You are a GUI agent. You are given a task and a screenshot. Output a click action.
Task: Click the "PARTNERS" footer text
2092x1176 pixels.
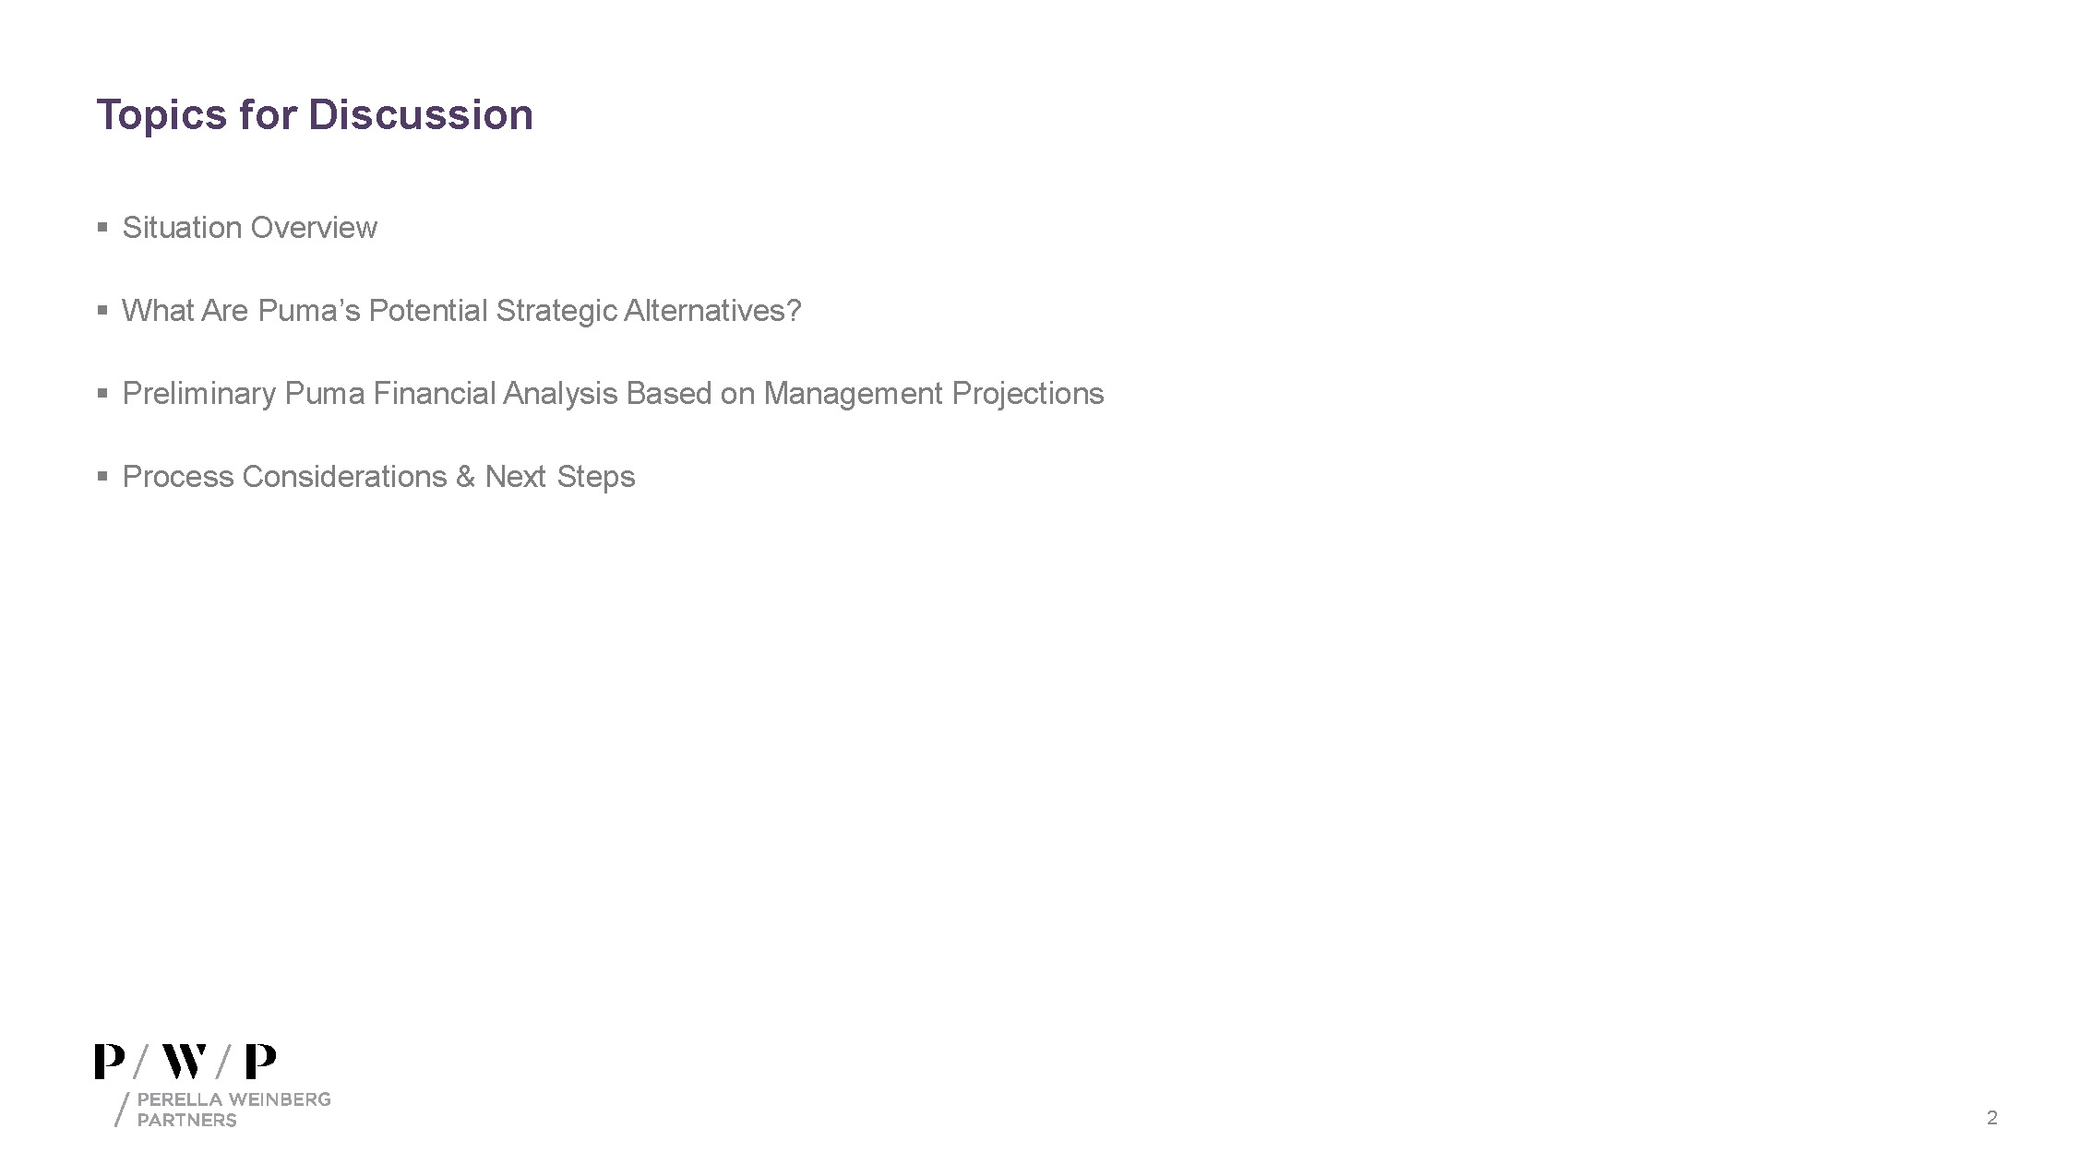click(186, 1121)
